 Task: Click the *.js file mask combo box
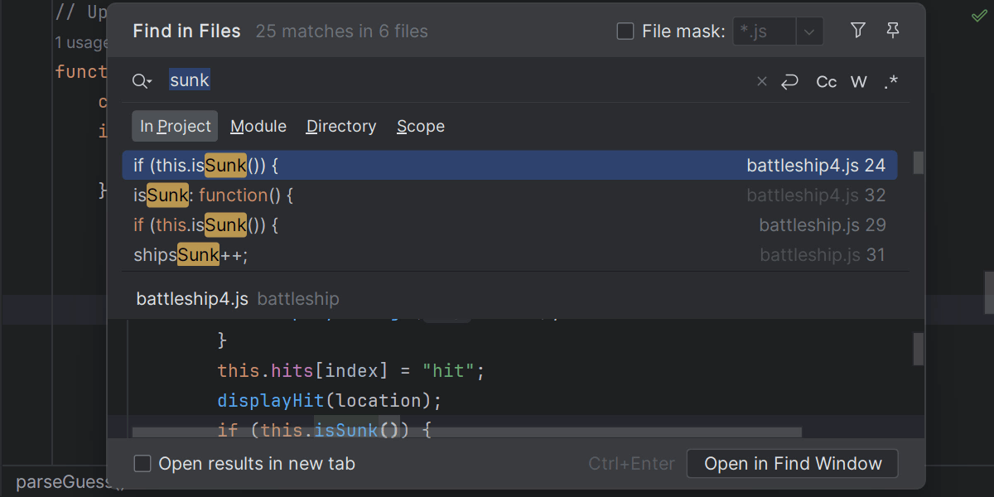pyautogui.click(x=764, y=32)
